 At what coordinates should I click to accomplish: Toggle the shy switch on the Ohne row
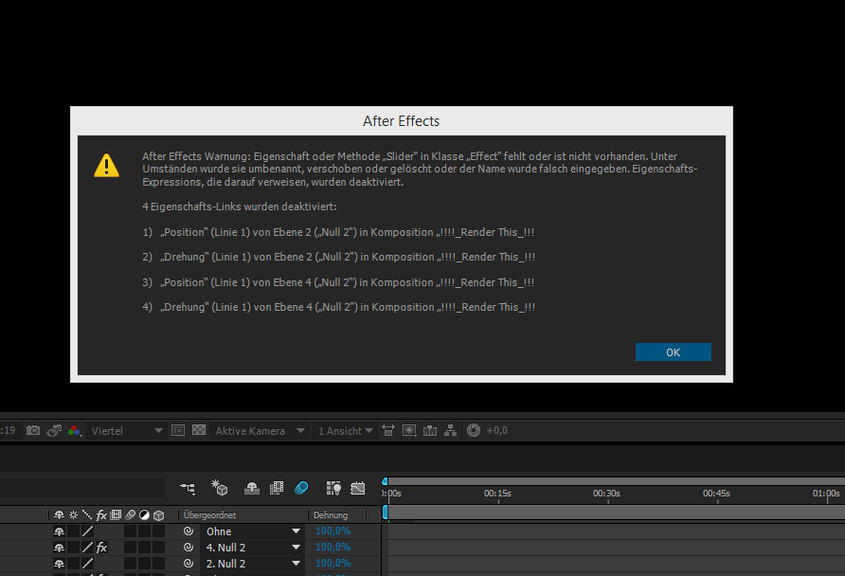click(x=60, y=531)
